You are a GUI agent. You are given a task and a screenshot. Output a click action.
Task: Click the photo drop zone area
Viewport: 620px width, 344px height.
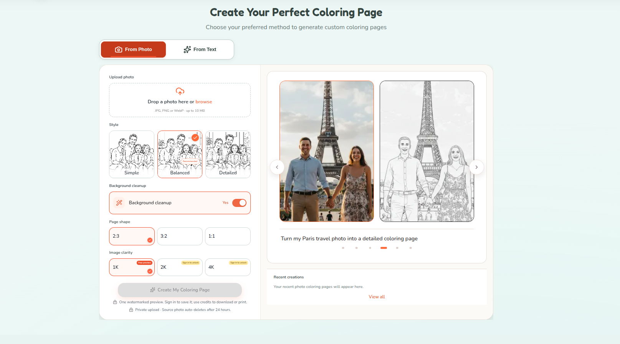tap(180, 100)
